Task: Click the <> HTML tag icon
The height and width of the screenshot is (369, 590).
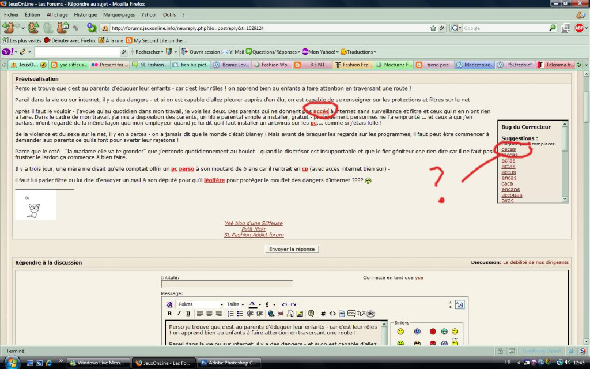Action: click(x=332, y=314)
